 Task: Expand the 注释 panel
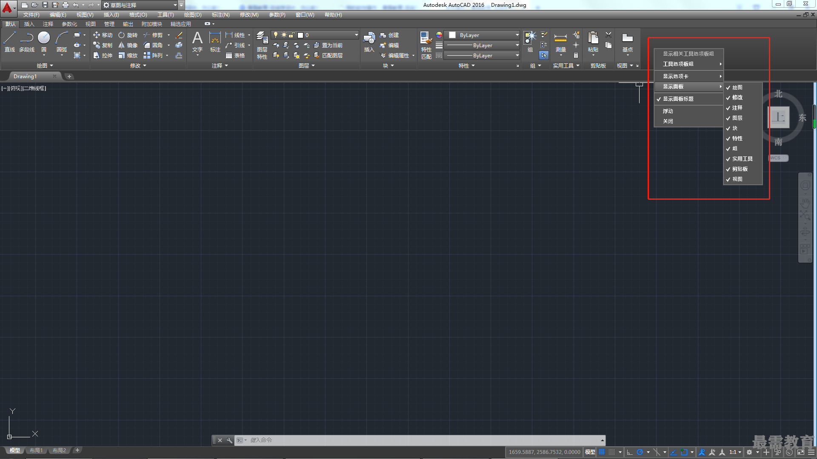pyautogui.click(x=220, y=66)
